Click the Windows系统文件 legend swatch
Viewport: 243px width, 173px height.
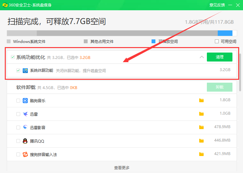(9, 41)
